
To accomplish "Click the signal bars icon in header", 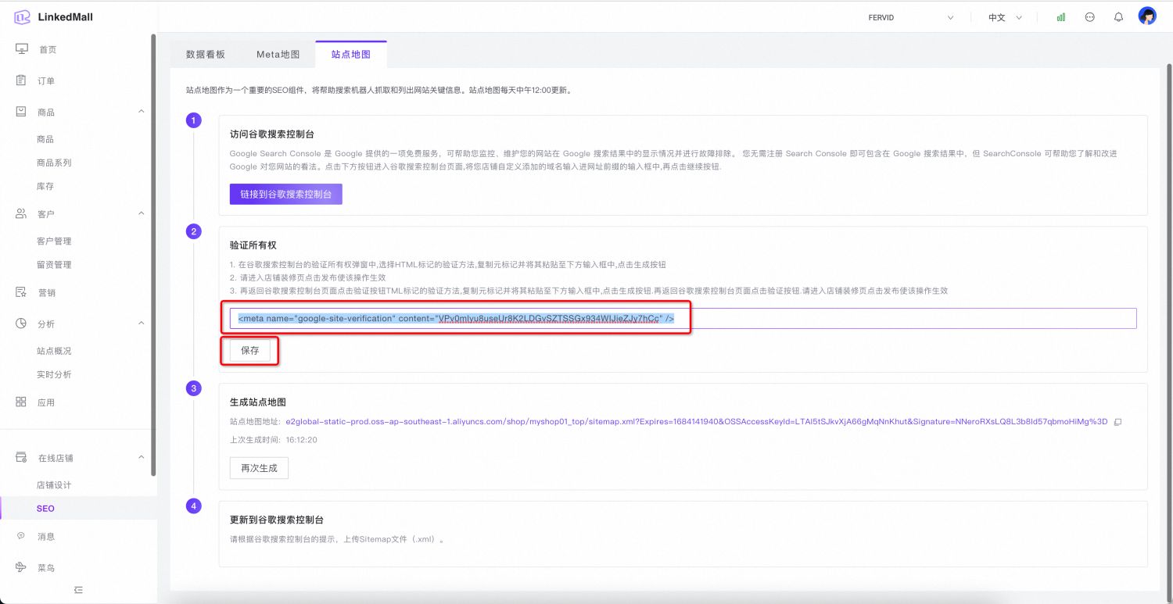I will click(x=1061, y=17).
